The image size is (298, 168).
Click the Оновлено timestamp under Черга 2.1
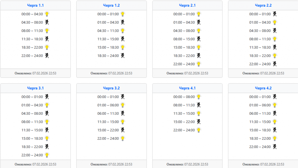tap(187, 73)
